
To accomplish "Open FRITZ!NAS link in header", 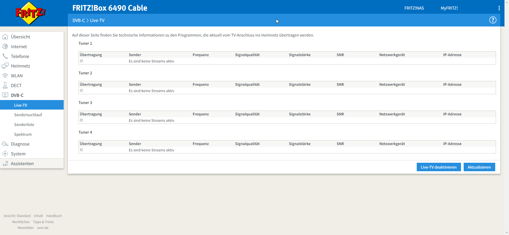I will coord(414,8).
